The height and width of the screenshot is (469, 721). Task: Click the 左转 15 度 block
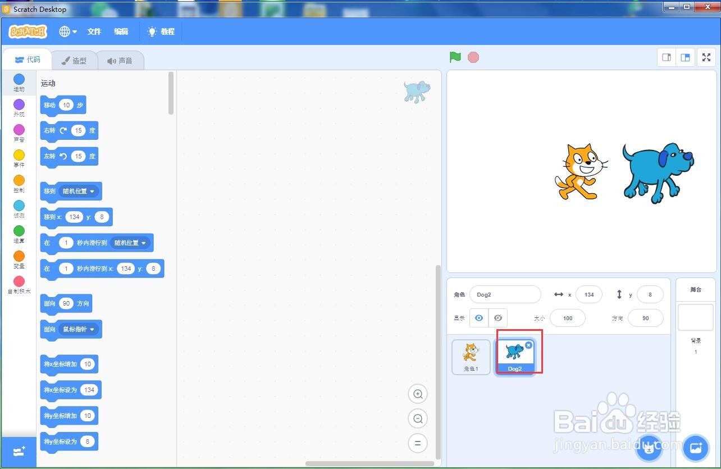coord(69,156)
